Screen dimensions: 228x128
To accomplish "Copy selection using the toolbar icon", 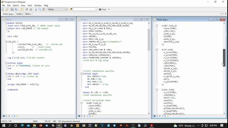I will pos(40,10).
